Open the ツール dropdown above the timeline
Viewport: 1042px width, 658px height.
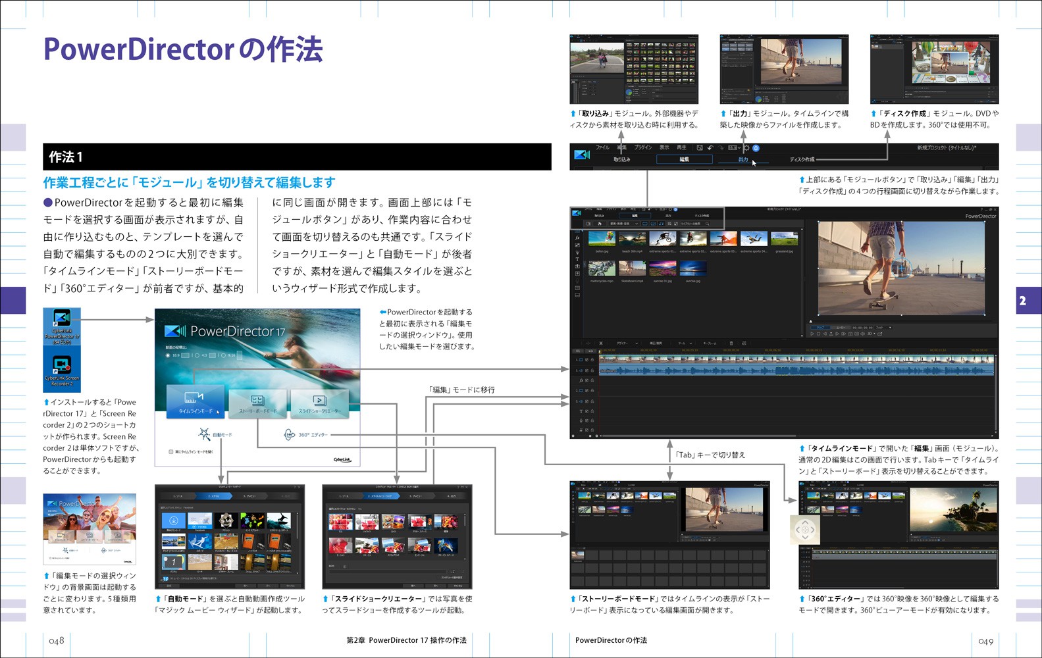click(684, 343)
